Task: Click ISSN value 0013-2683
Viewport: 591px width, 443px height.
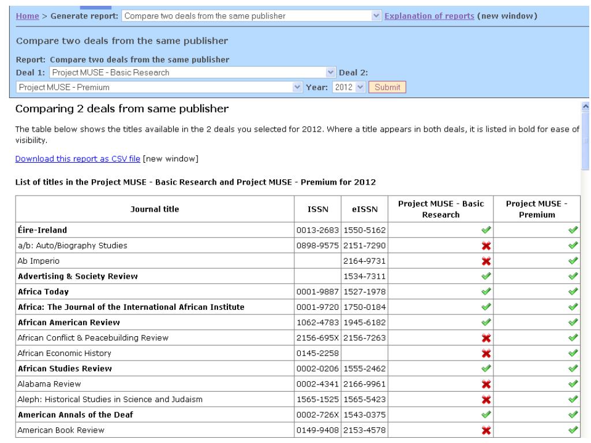Action: (317, 230)
